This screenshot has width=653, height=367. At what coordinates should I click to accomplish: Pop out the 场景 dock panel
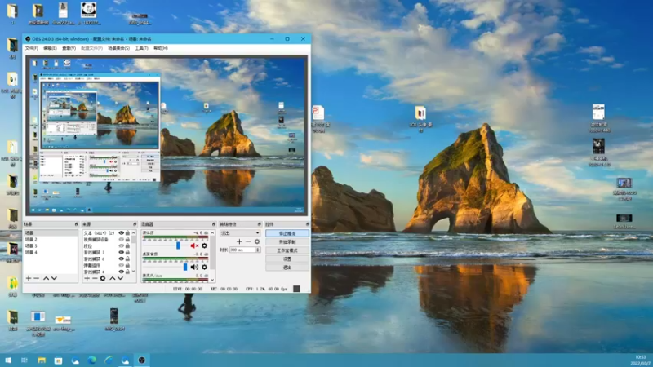[76, 224]
